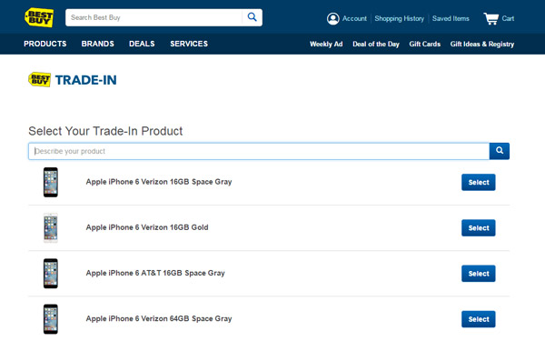Select iPhone 6 Verizon 64GB Space Gray
Screen dimensions: 545x341
479,319
